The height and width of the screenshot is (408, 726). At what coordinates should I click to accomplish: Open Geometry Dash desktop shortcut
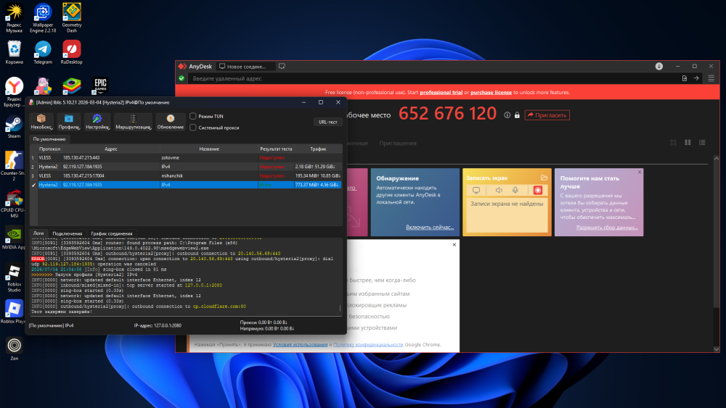tap(72, 18)
